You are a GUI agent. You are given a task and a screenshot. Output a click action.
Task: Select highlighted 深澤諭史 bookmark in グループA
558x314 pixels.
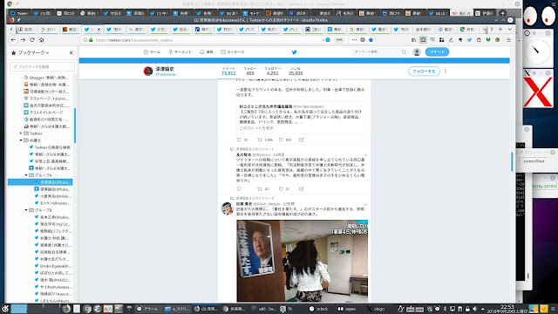click(40, 182)
